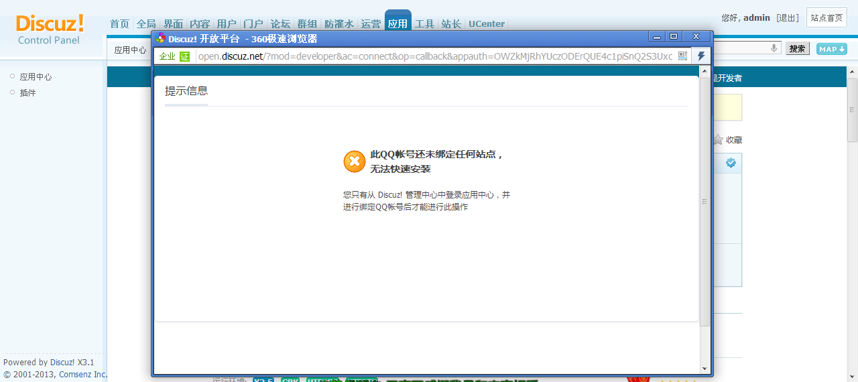Click the 企业 label in popup address bar
858x382 pixels.
click(x=167, y=56)
